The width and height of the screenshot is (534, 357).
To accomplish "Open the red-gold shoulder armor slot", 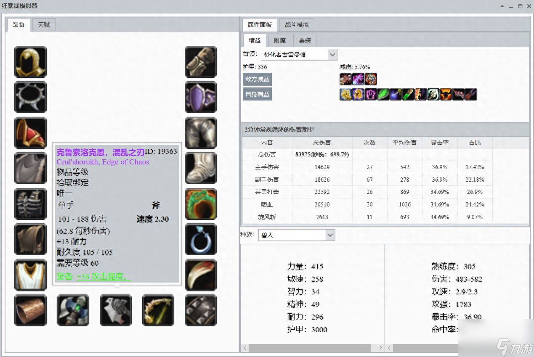I will pos(30,133).
